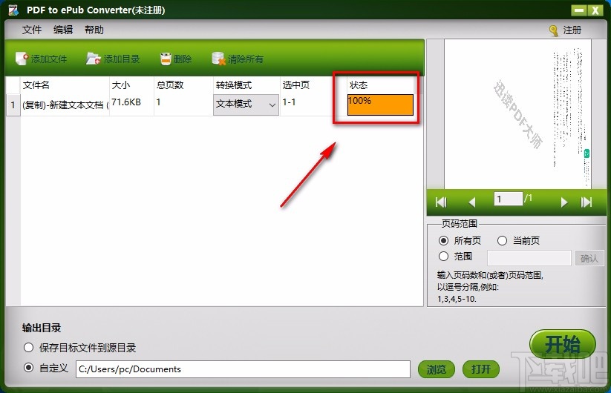Go to the previous preview page

tap(472, 202)
